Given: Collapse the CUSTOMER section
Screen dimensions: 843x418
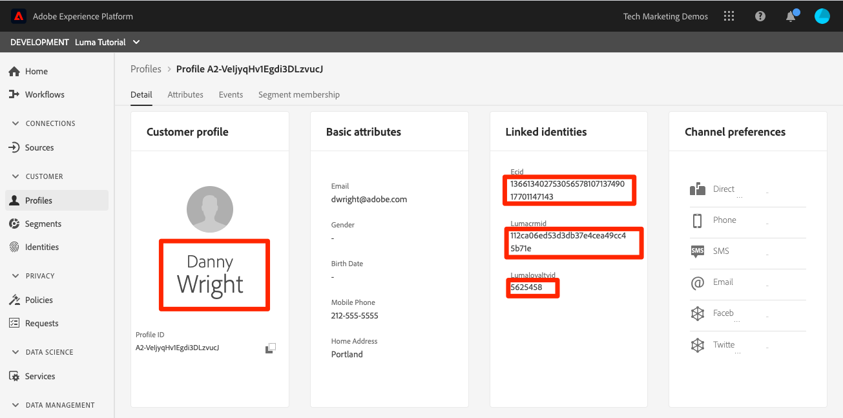Looking at the screenshot, I should 16,176.
